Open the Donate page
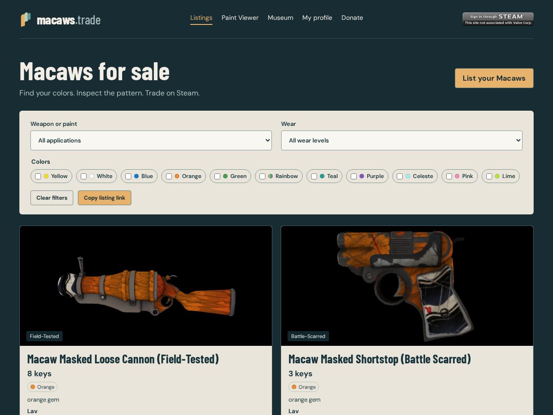Image resolution: width=553 pixels, height=415 pixels. coord(352,18)
